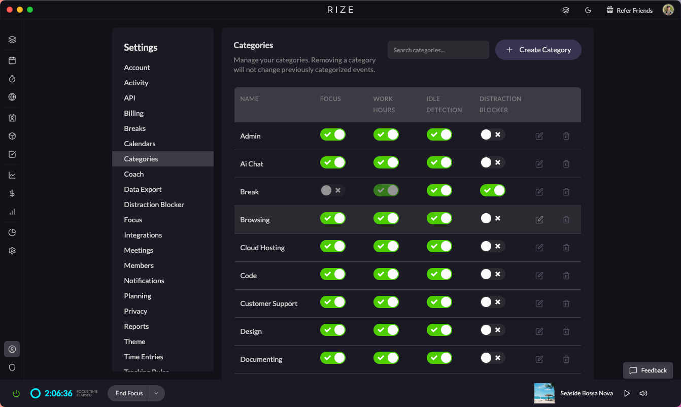Select the Distraction Blocker settings section

[x=154, y=204]
